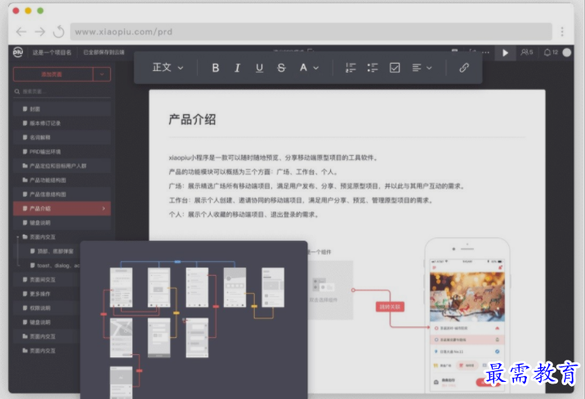Image resolution: width=585 pixels, height=399 pixels.
Task: Open the PRD输出环境 page
Action: coord(62,152)
